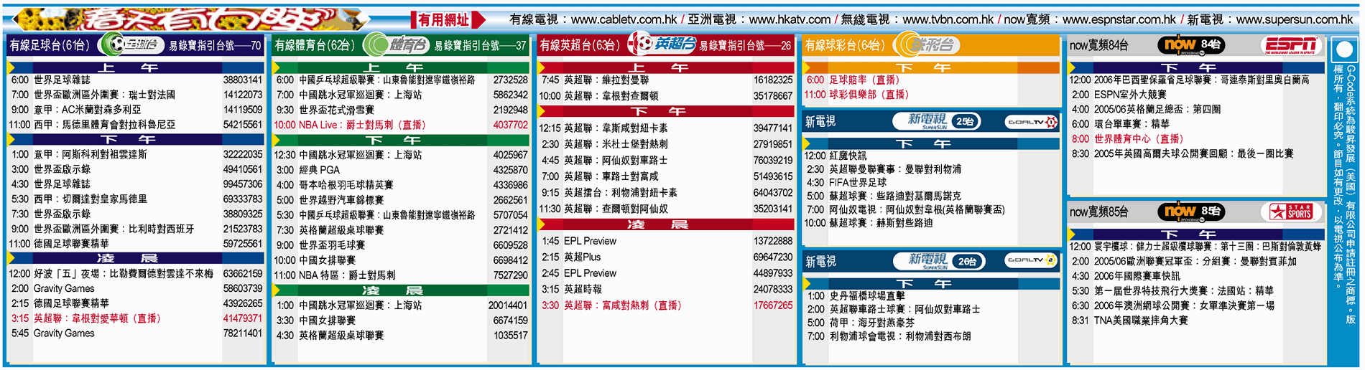Click 下午 section bar in 球彩台
This screenshot has width=1365, height=370.
(931, 67)
